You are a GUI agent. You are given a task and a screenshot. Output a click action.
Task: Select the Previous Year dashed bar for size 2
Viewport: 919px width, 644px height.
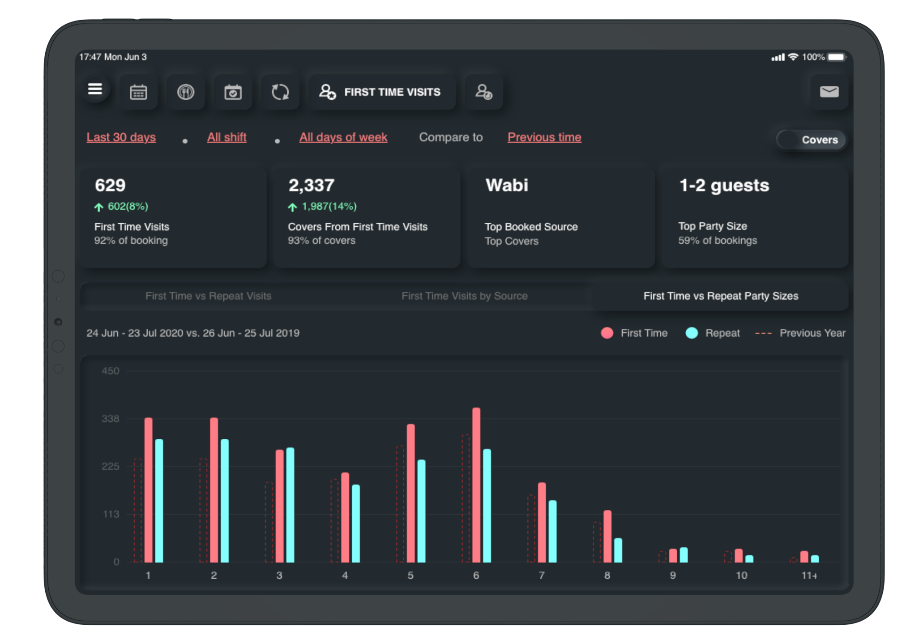(203, 510)
